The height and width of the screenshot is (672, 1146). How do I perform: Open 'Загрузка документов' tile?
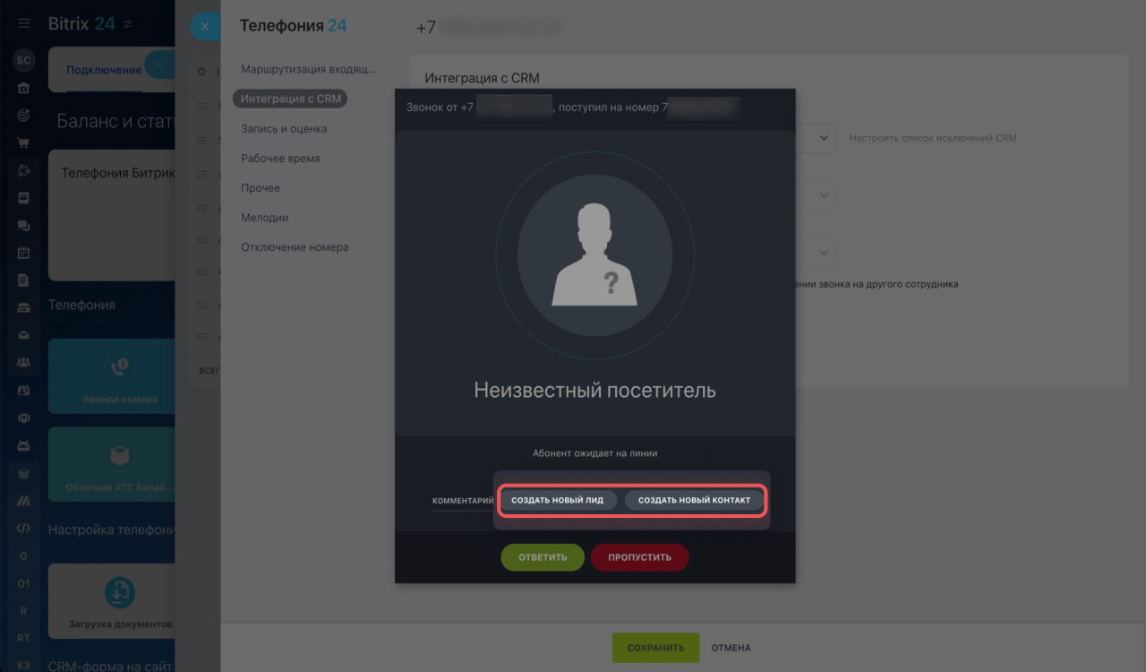pos(112,600)
